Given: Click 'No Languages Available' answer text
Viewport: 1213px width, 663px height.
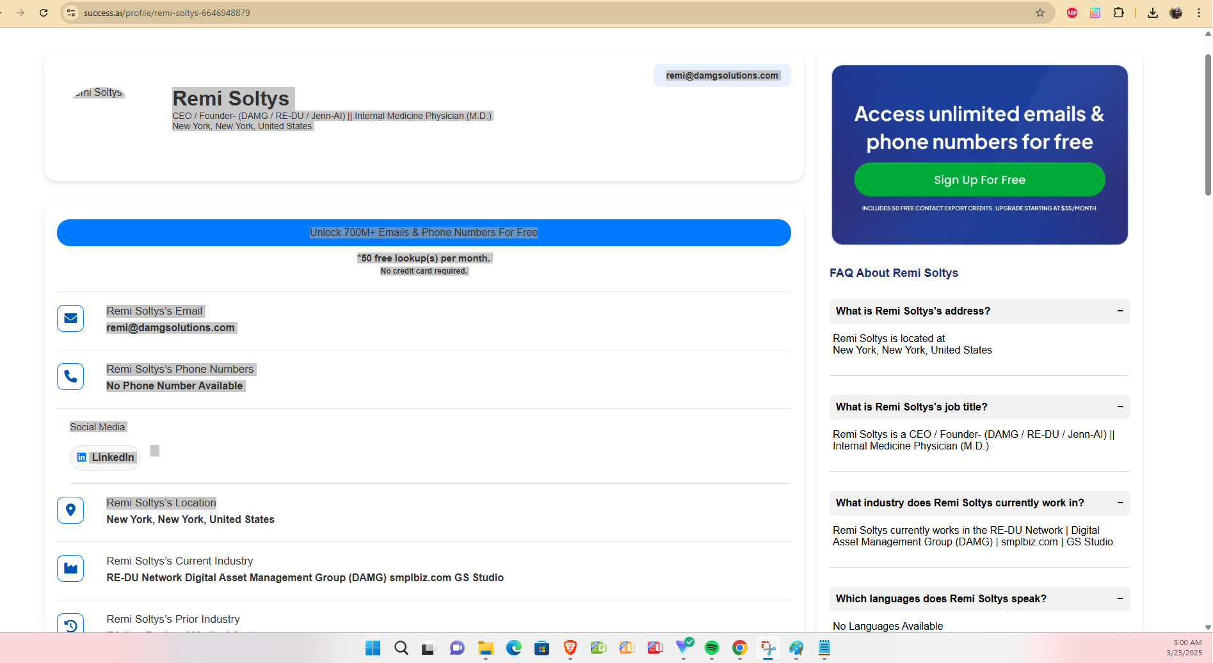Looking at the screenshot, I should (x=888, y=627).
